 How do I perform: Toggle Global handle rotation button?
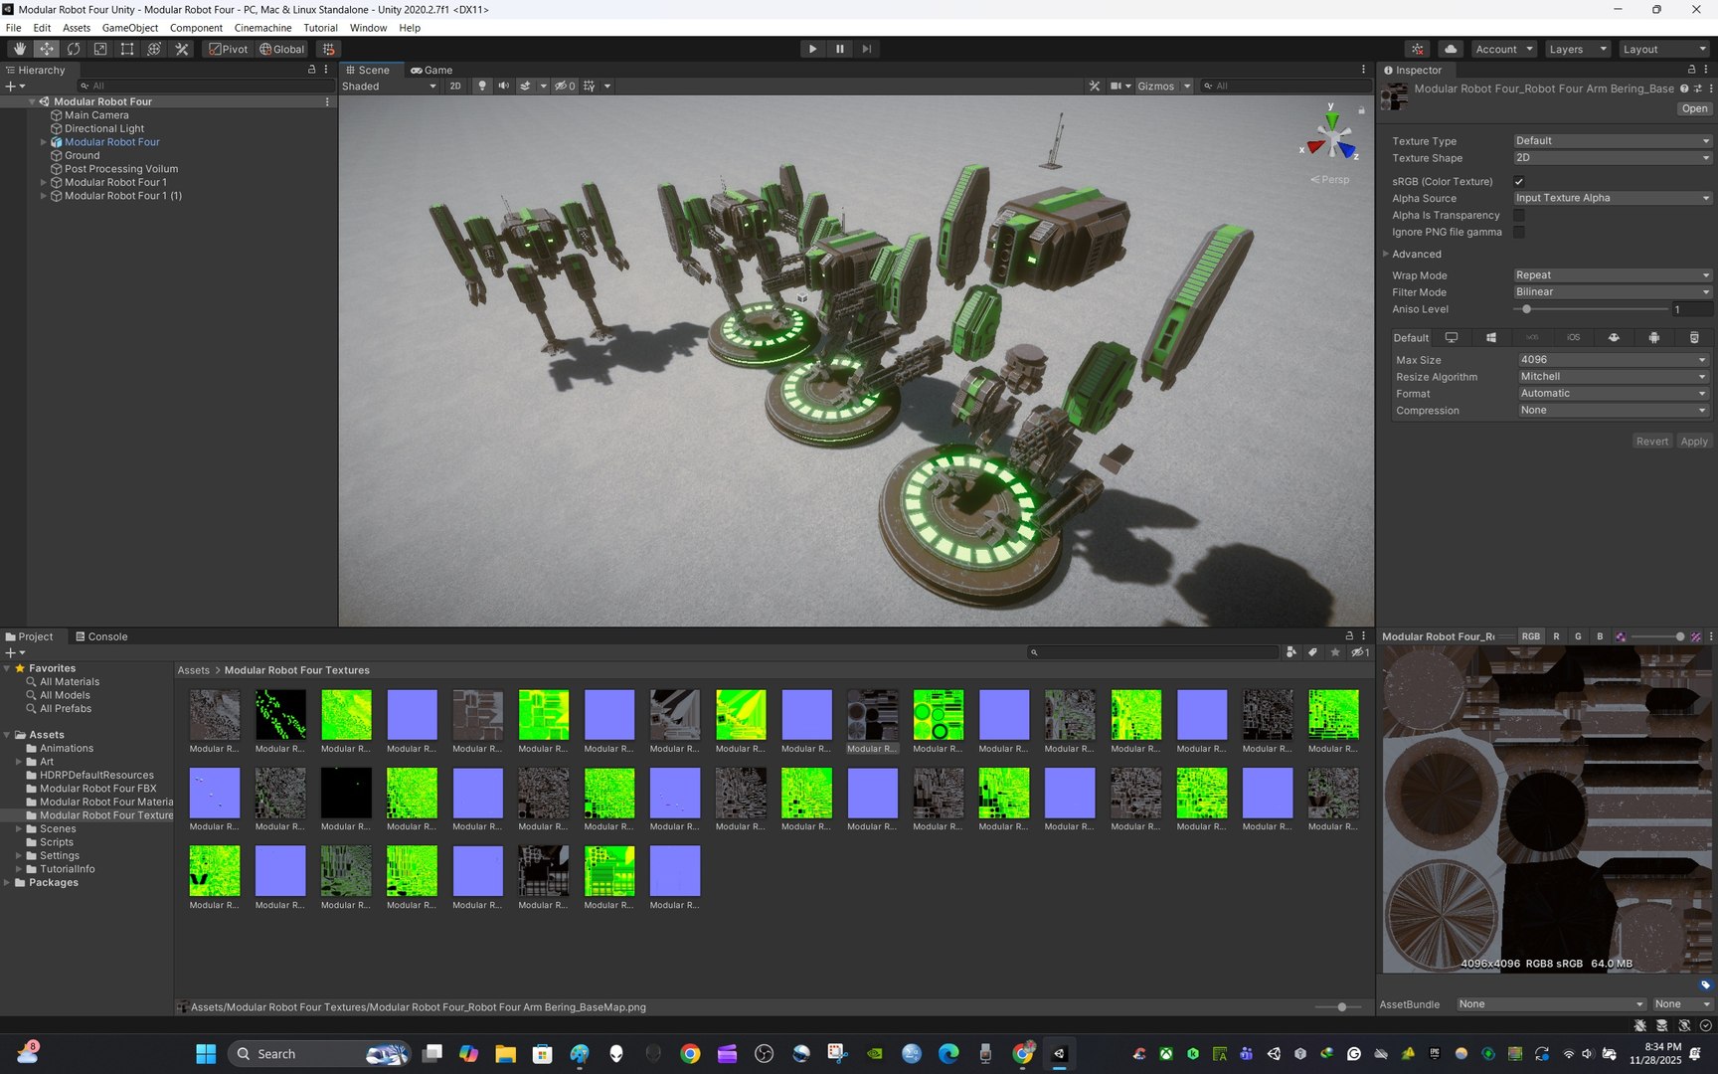(282, 49)
